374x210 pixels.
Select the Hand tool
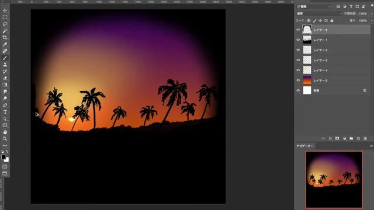click(x=5, y=132)
